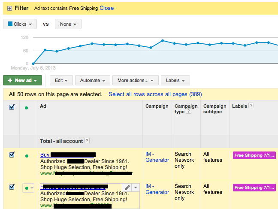Click the green status dot column header

(27, 108)
